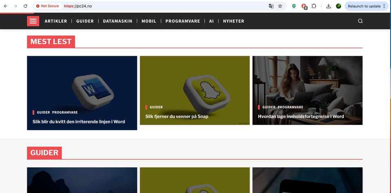Open the dark mountain card under GUIDER

82,180
